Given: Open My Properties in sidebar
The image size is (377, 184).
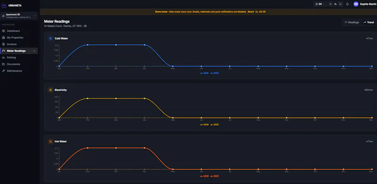Looking at the screenshot, I should pyautogui.click(x=19, y=38).
